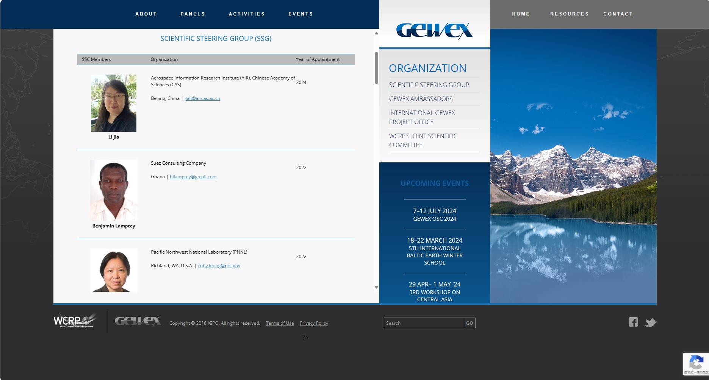
Task: Click into the Search input field
Action: coord(423,323)
